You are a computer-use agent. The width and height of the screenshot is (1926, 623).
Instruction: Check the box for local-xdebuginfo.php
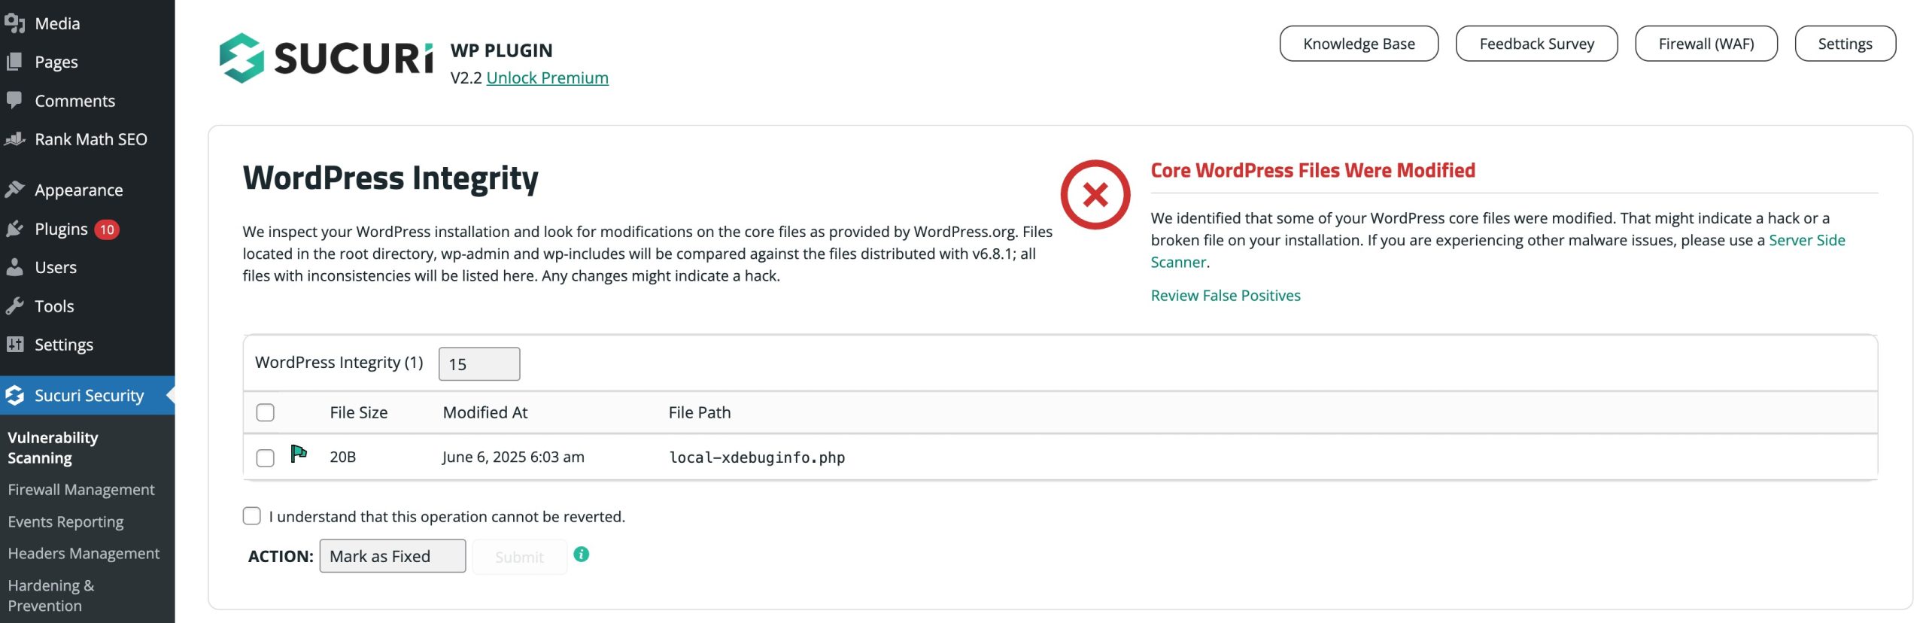tap(265, 457)
